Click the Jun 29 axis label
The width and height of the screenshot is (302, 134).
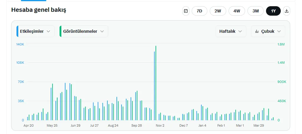tap(75, 125)
